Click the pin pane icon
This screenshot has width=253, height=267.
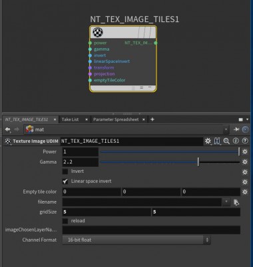click(x=236, y=129)
